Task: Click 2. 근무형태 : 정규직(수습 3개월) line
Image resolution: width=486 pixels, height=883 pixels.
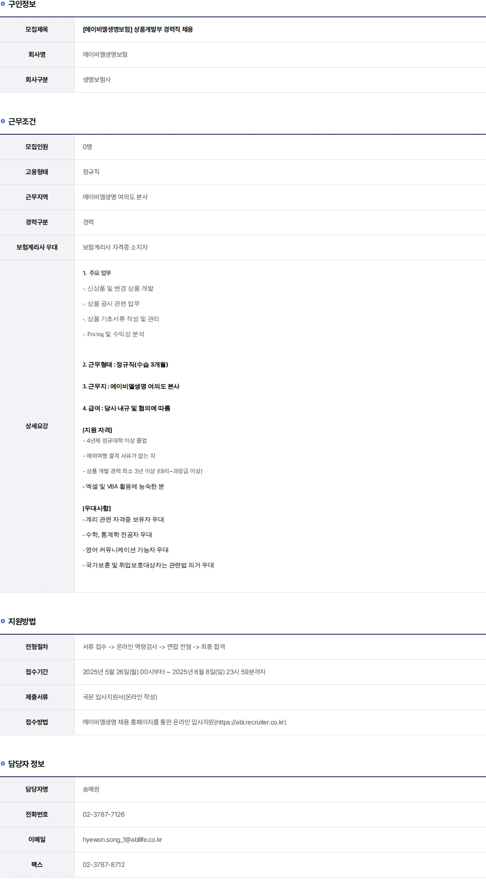Action: point(125,365)
